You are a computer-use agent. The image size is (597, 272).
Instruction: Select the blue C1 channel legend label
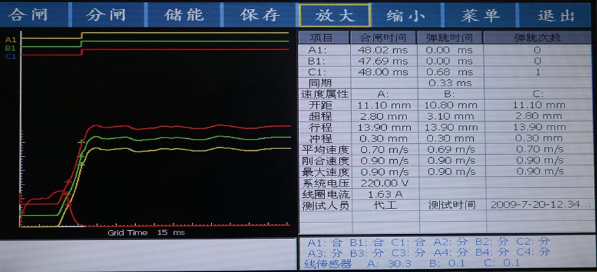pos(10,56)
